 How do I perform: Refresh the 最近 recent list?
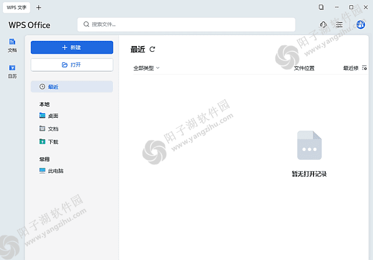[152, 49]
